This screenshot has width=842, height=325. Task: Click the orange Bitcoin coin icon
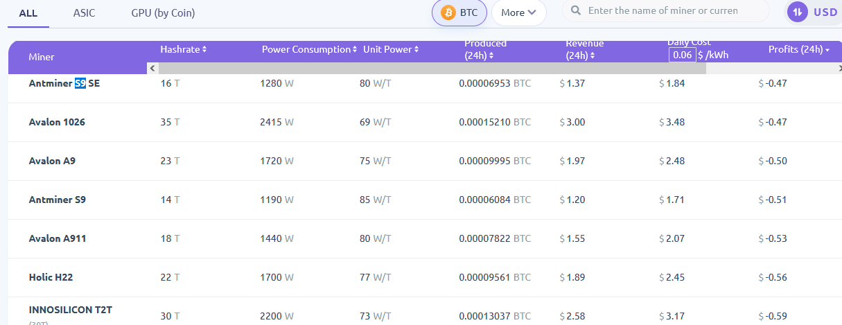click(448, 12)
